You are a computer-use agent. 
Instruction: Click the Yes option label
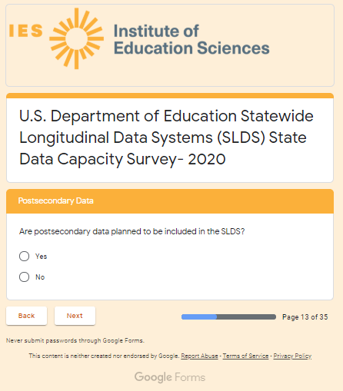[41, 257]
